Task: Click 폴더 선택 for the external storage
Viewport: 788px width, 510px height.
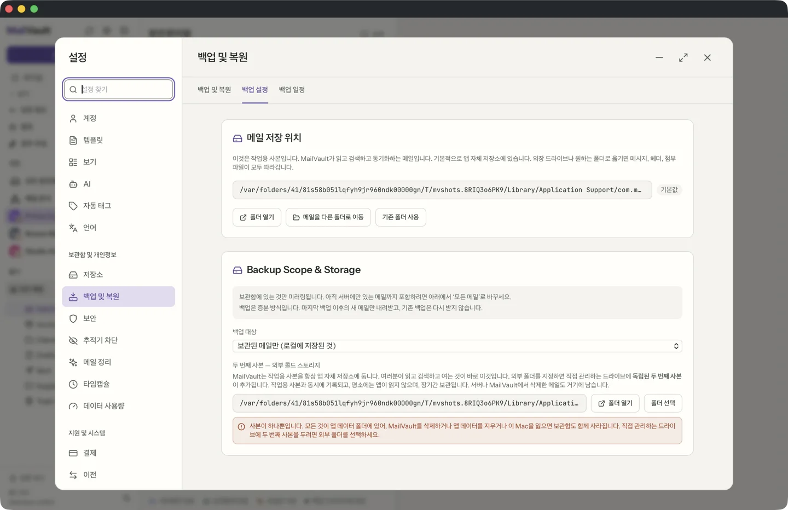Action: point(663,403)
